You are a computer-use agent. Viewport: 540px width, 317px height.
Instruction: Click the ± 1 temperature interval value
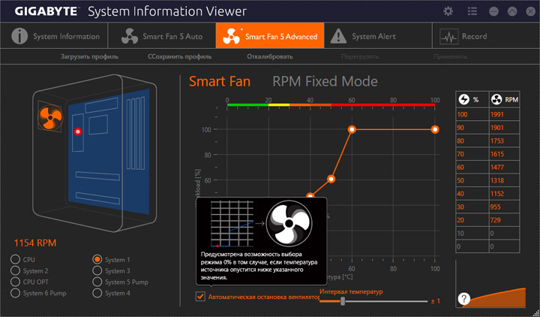click(436, 301)
